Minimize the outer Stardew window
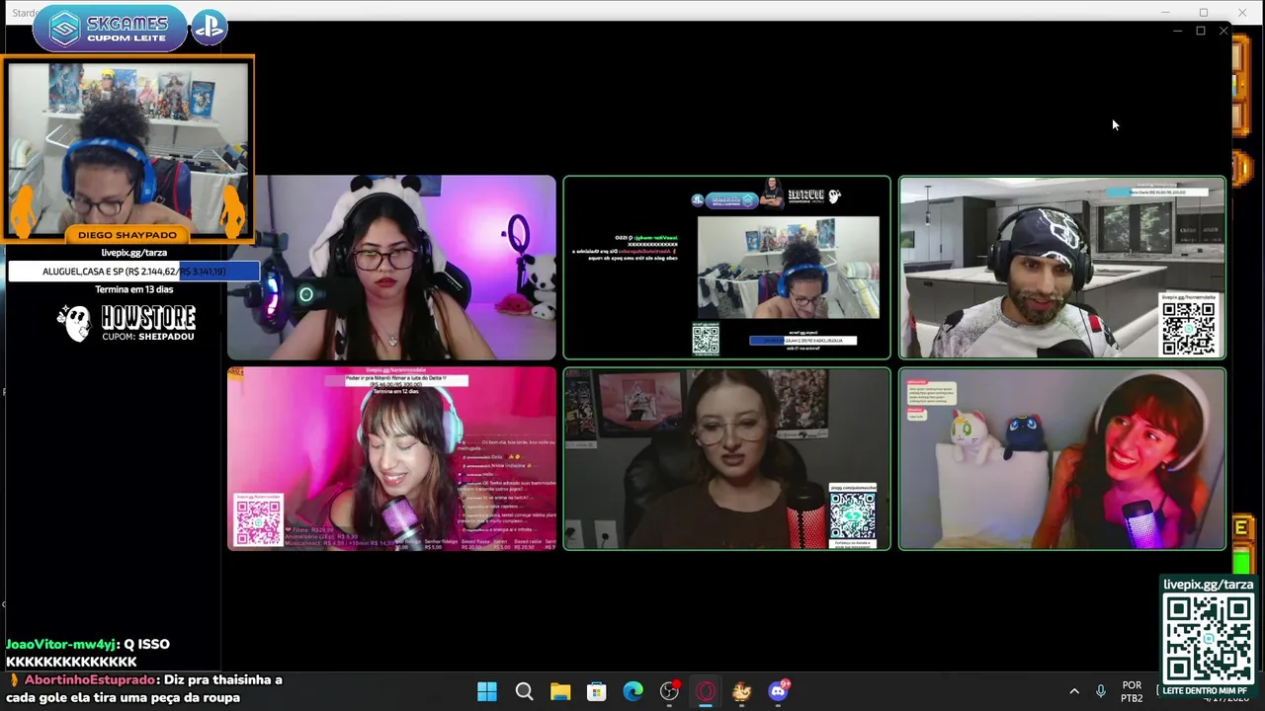The height and width of the screenshot is (711, 1265). tap(1165, 12)
